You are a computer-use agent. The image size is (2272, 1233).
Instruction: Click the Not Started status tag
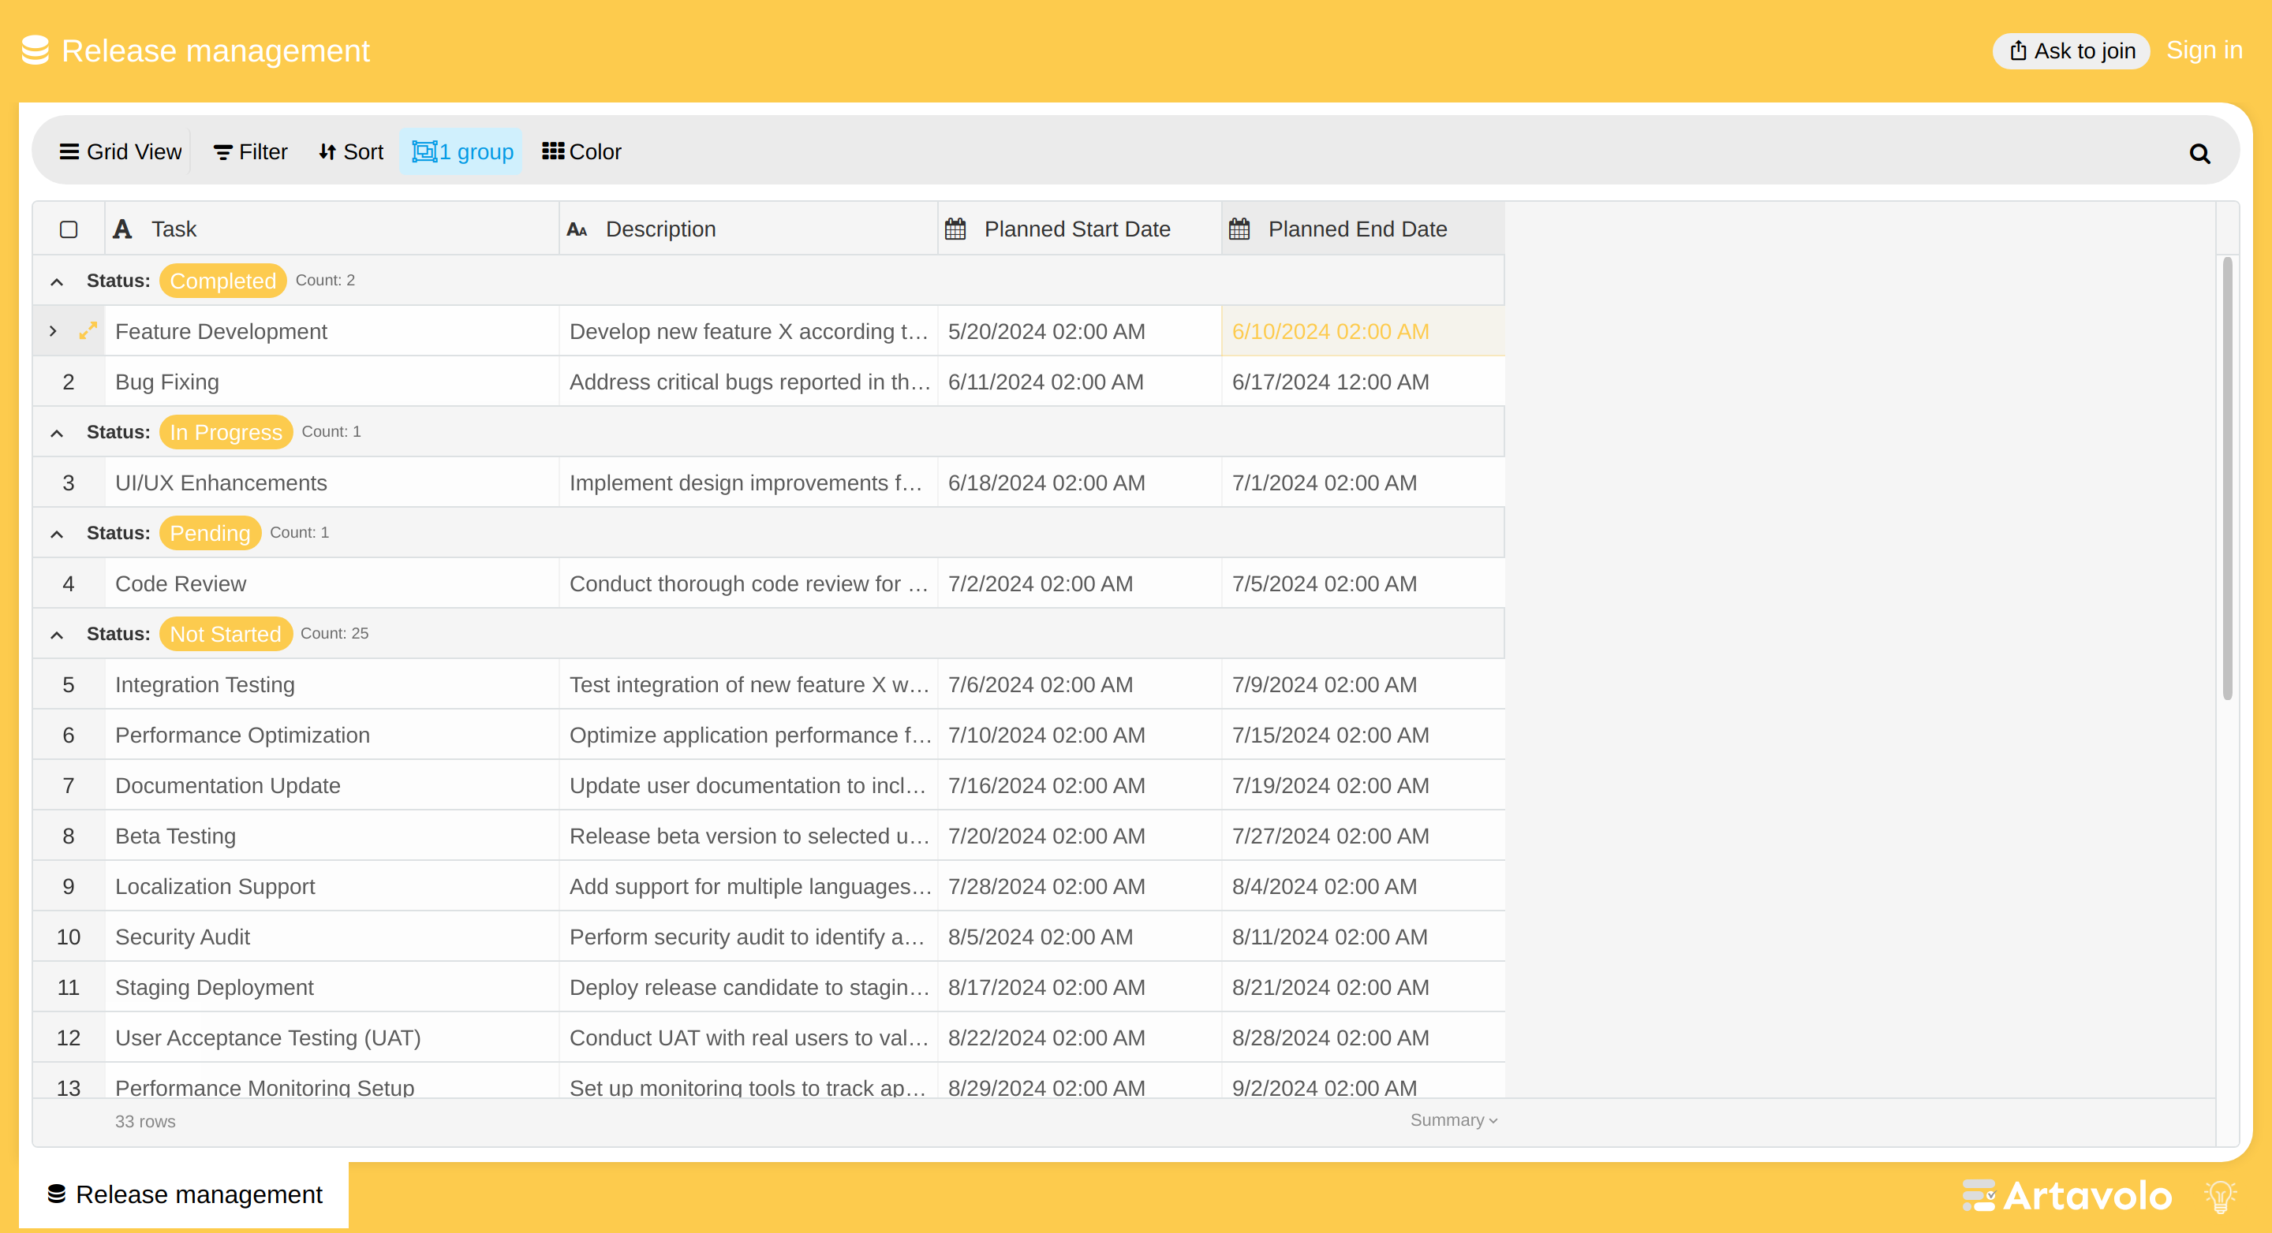click(226, 635)
